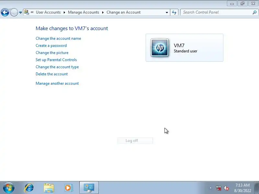
Task: Go to Manage another account
Action: point(57,83)
